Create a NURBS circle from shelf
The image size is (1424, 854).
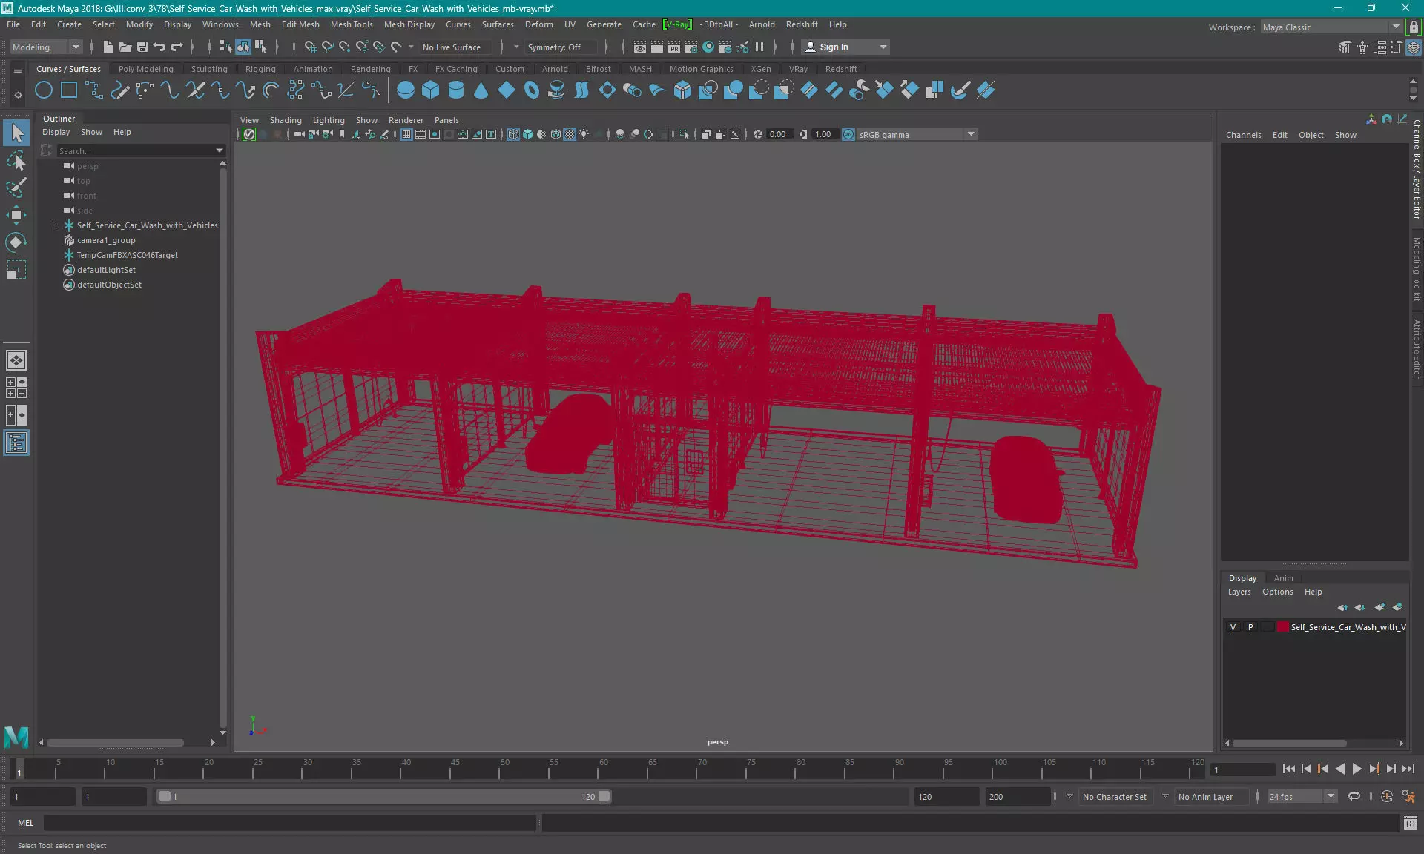[44, 90]
